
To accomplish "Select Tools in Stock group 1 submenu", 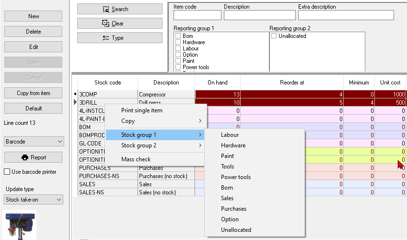I will click(255, 167).
